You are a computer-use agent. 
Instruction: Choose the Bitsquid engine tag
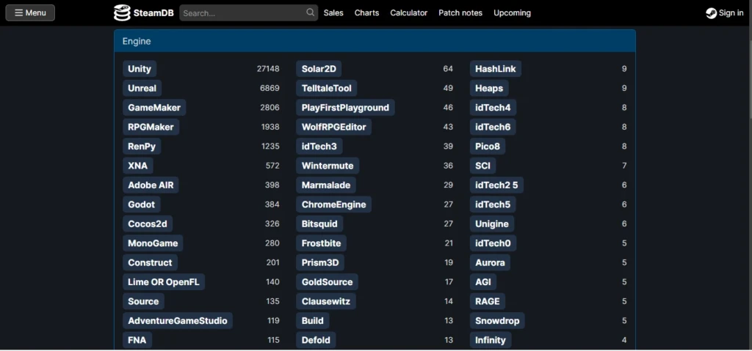[319, 223]
